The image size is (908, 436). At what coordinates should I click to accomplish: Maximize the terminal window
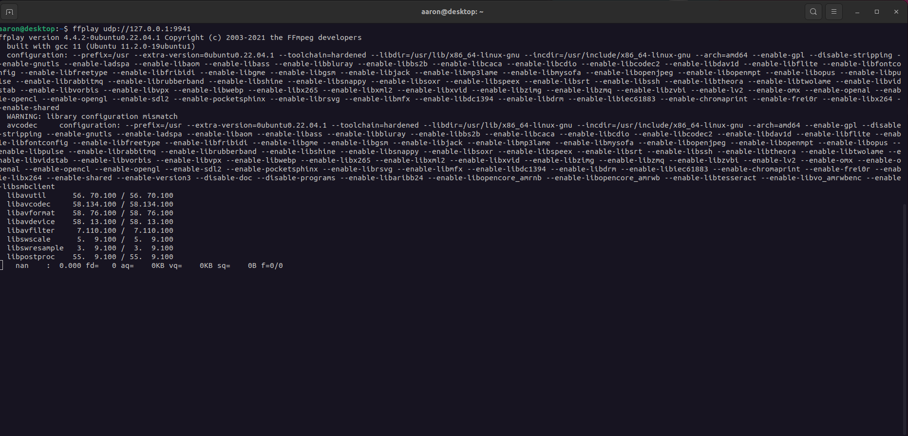click(x=876, y=12)
